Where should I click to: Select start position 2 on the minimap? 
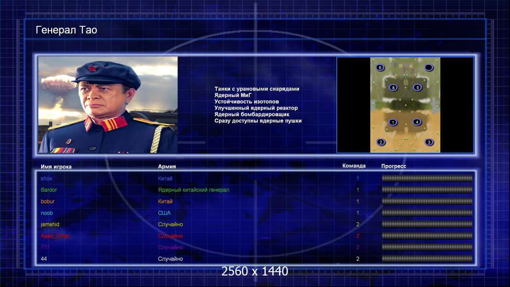pos(380,142)
